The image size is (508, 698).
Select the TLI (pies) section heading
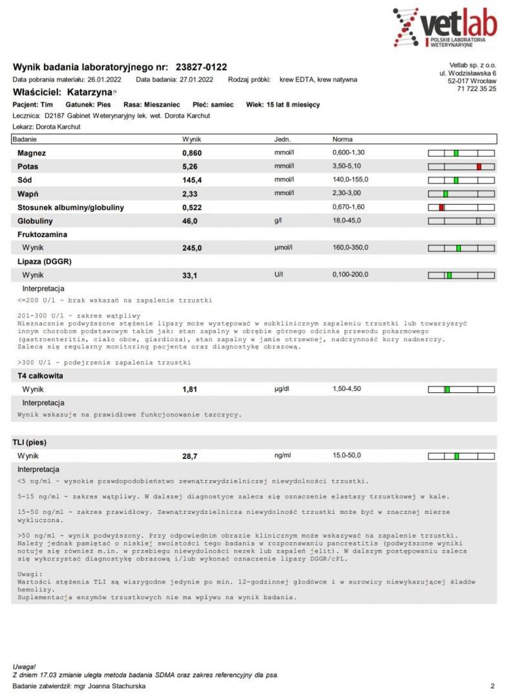click(x=29, y=443)
